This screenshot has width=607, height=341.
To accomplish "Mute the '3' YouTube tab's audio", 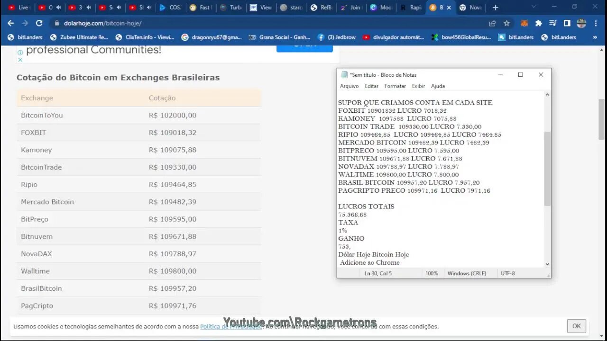I will point(89,8).
